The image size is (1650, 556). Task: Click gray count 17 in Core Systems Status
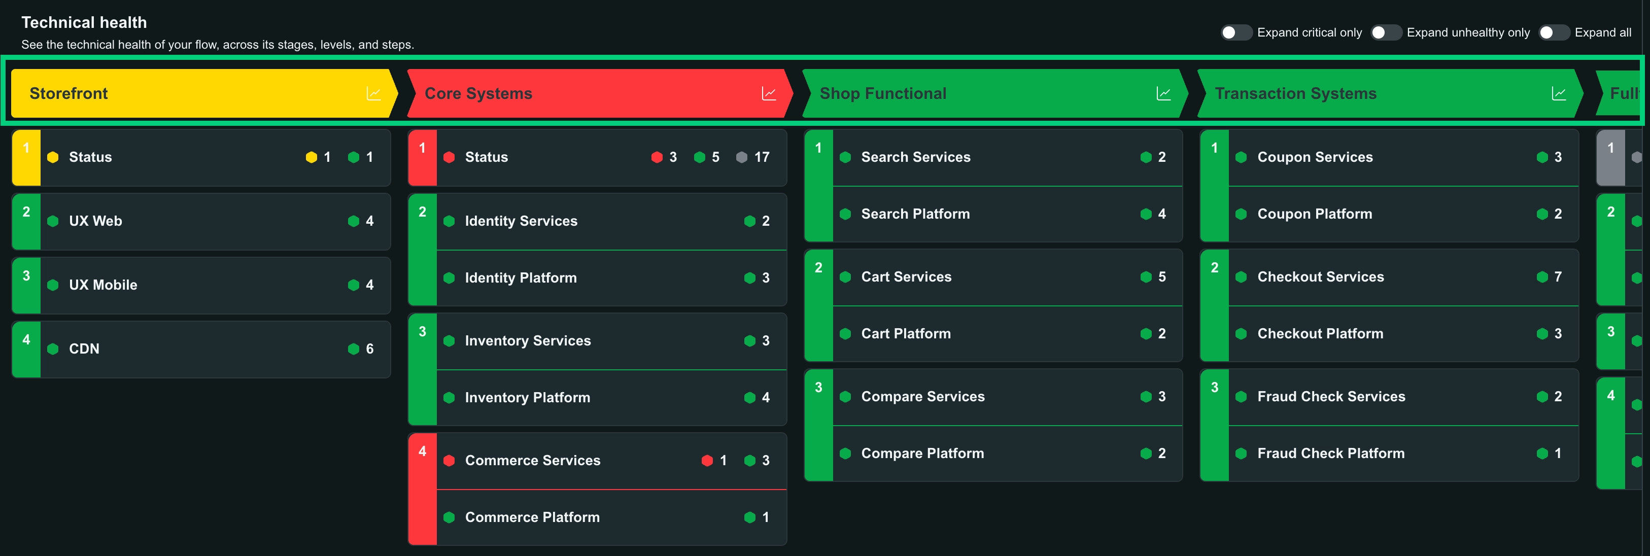pyautogui.click(x=753, y=158)
